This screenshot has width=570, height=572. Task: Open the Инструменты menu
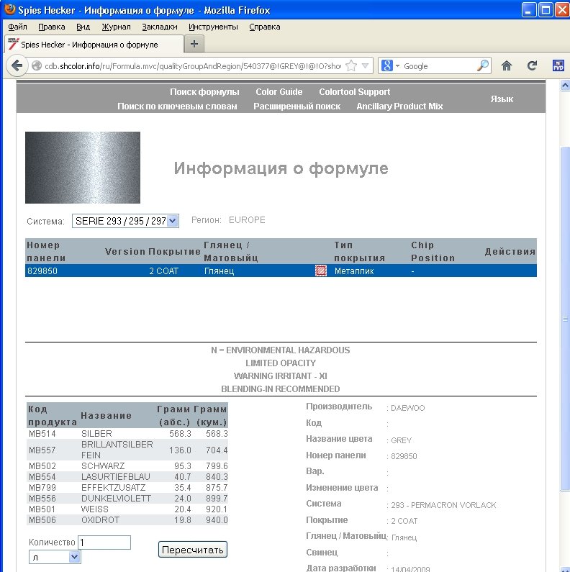coord(213,27)
